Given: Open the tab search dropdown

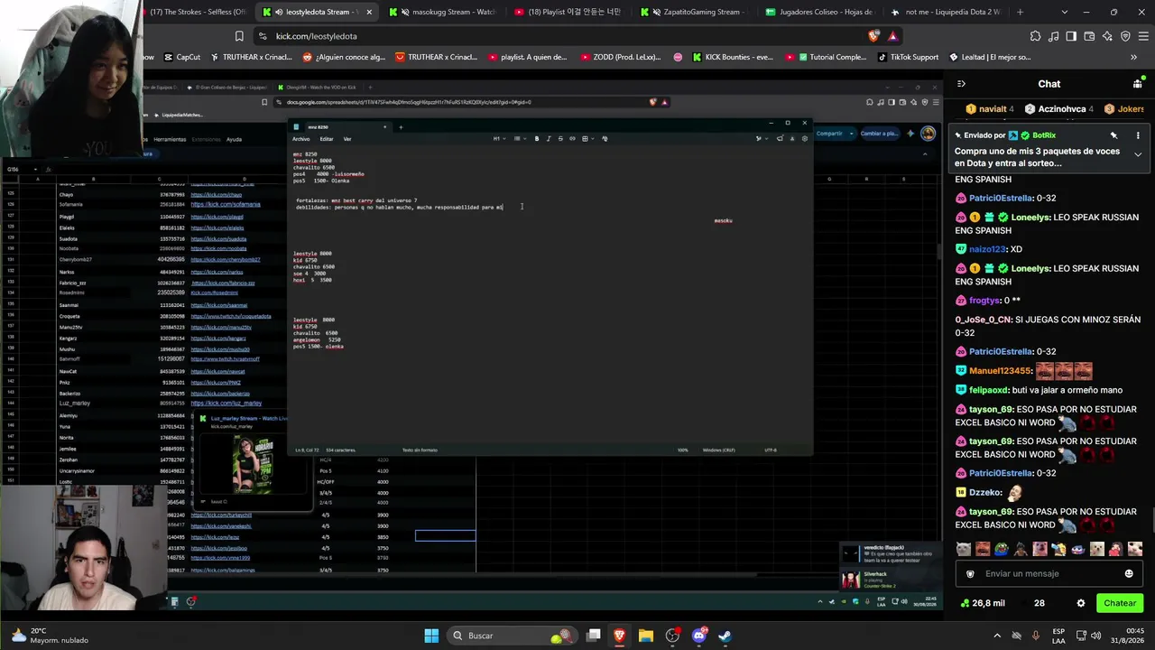Looking at the screenshot, I should [x=1064, y=12].
